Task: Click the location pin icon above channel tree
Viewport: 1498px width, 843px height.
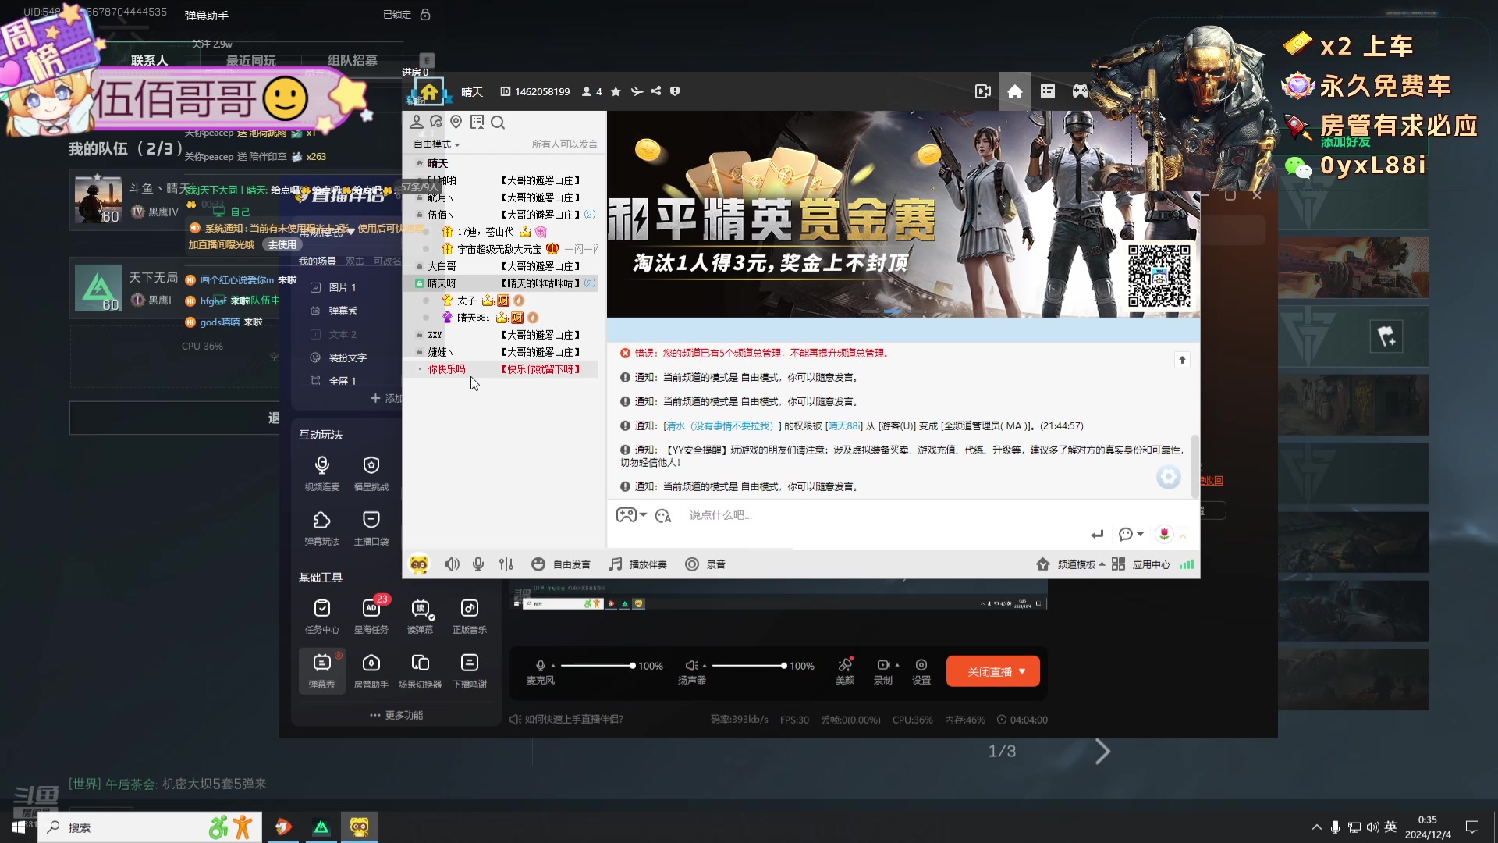Action: [x=456, y=122]
